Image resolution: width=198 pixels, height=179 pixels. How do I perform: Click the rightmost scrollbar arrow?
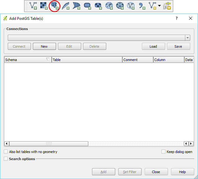click(x=191, y=144)
